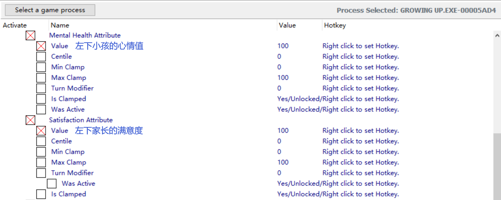The height and width of the screenshot is (200, 501).
Task: Check the Mental Health Turn Modifier box
Action: [41, 88]
